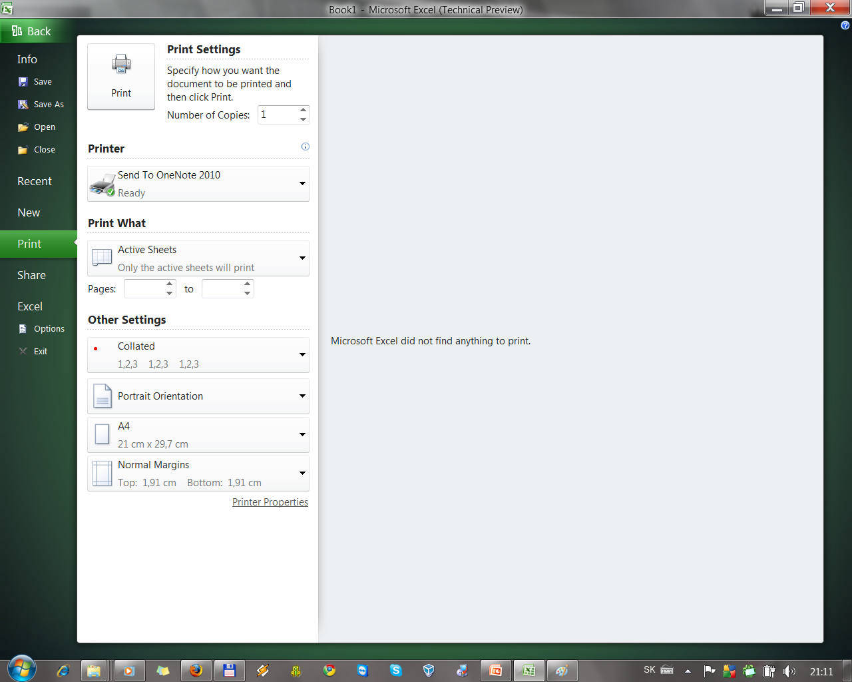This screenshot has width=852, height=682.
Task: Increase the Number of Copies value
Action: point(304,110)
